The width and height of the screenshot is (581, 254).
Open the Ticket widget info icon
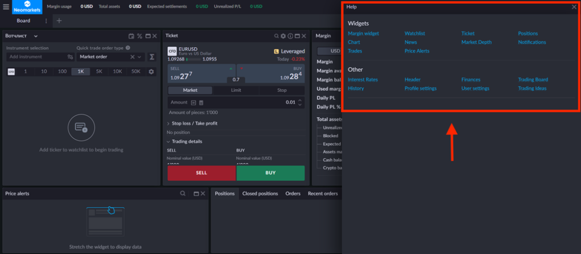(x=290, y=36)
